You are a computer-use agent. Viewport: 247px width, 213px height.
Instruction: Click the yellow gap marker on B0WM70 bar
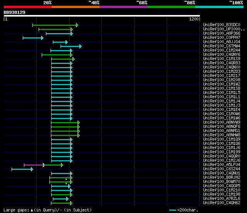[x=66, y=183]
